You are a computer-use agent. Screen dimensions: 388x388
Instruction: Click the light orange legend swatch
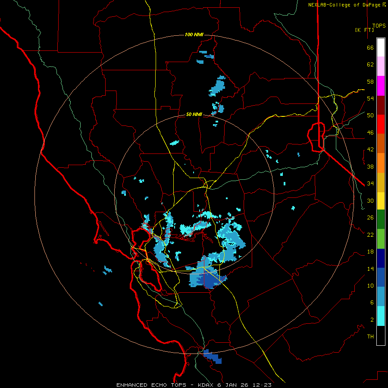pos(381,163)
